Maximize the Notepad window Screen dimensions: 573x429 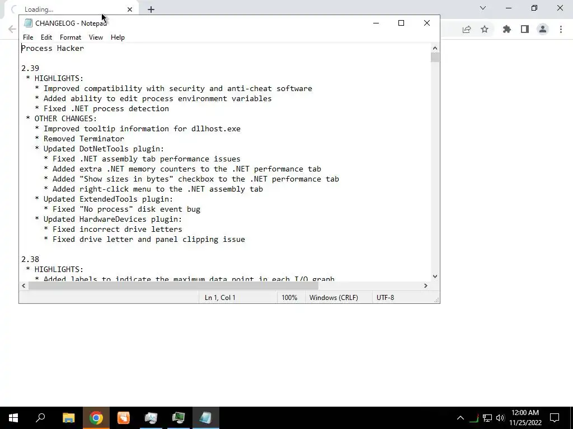pos(401,23)
